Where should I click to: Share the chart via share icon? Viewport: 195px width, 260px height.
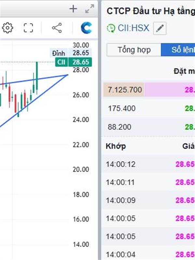pyautogui.click(x=57, y=28)
